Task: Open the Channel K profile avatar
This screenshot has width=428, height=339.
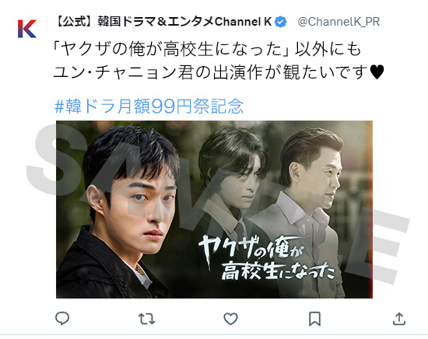Action: point(27,28)
